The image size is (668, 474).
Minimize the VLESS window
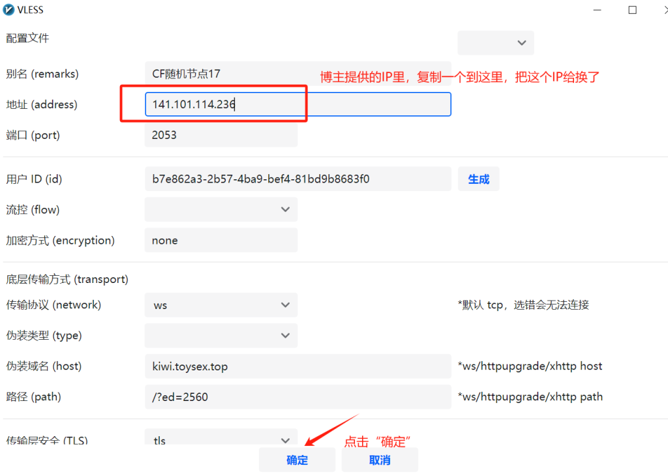(x=598, y=10)
